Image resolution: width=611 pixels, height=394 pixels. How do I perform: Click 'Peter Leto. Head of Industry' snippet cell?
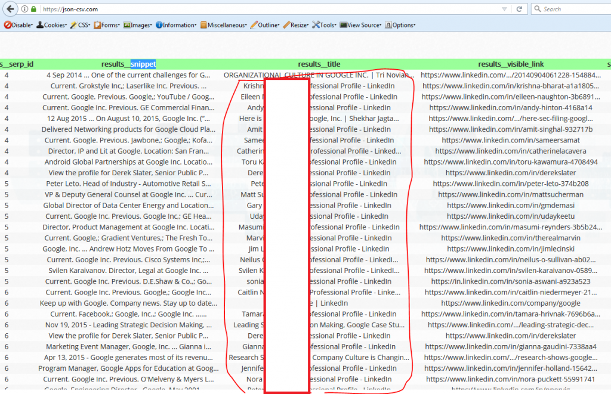tap(129, 184)
